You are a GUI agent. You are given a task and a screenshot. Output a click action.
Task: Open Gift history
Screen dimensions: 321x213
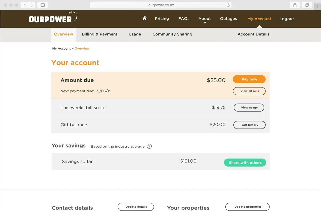(x=249, y=125)
